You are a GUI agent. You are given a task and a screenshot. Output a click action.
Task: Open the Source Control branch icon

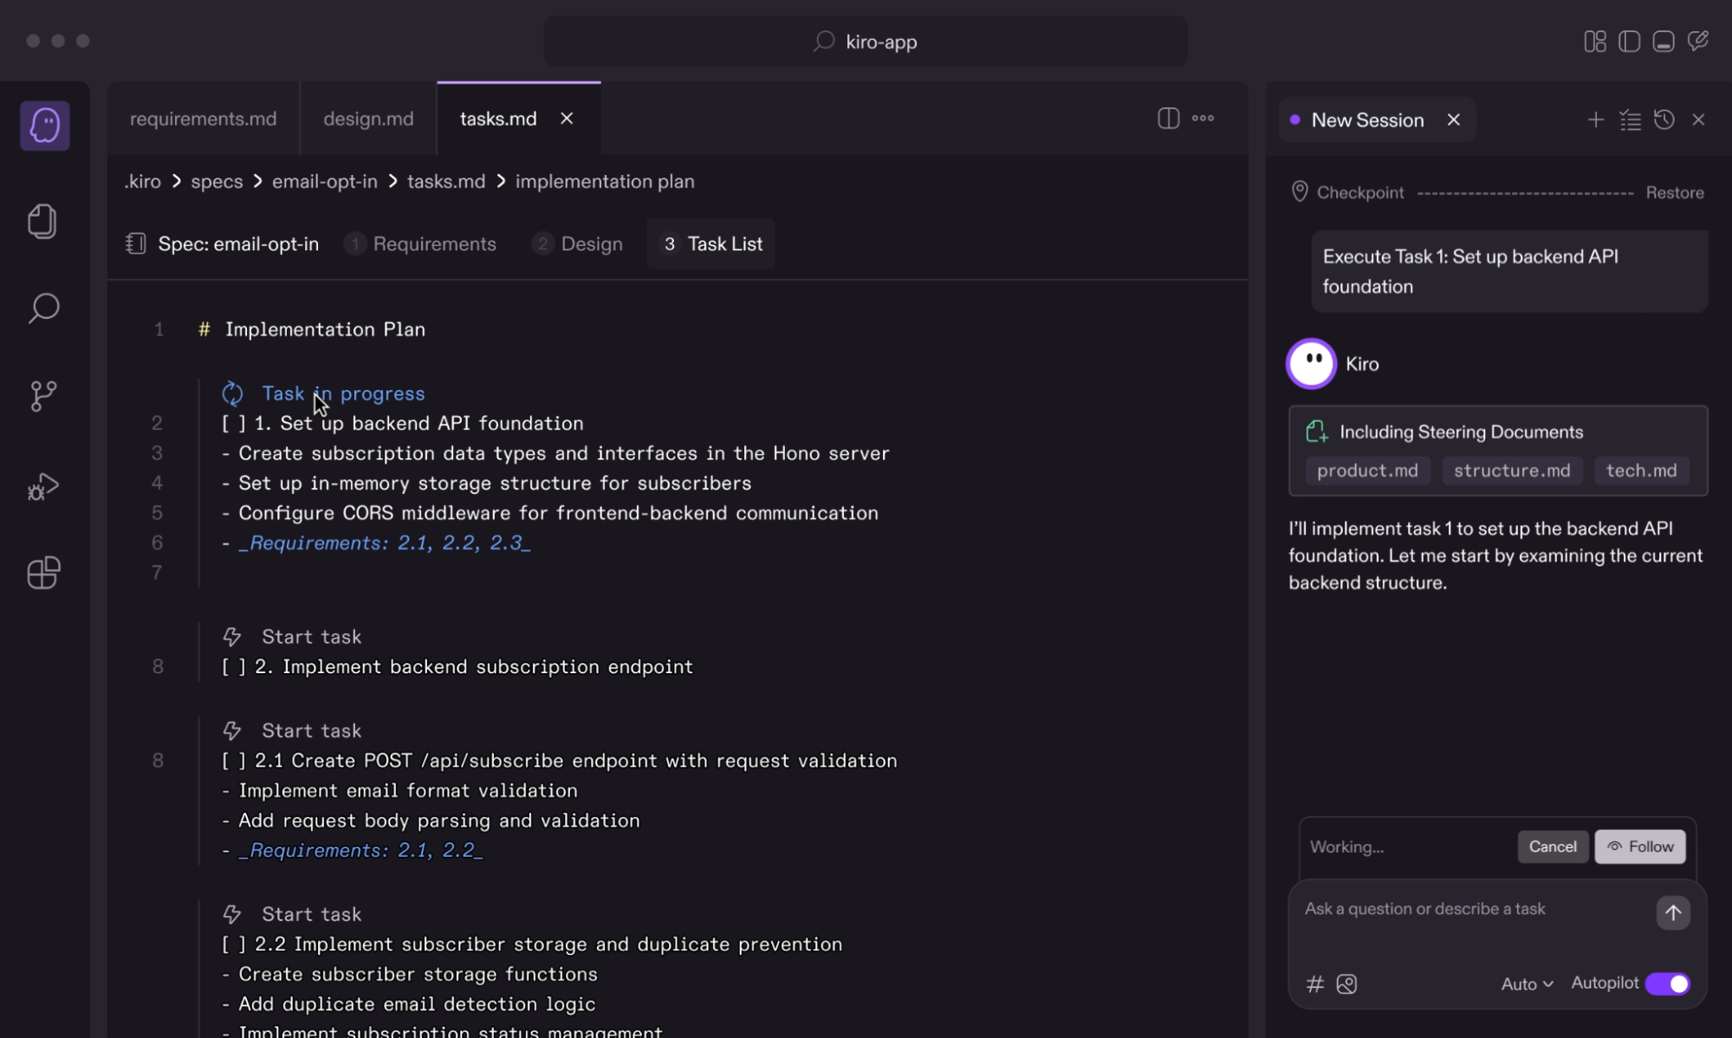tap(43, 396)
